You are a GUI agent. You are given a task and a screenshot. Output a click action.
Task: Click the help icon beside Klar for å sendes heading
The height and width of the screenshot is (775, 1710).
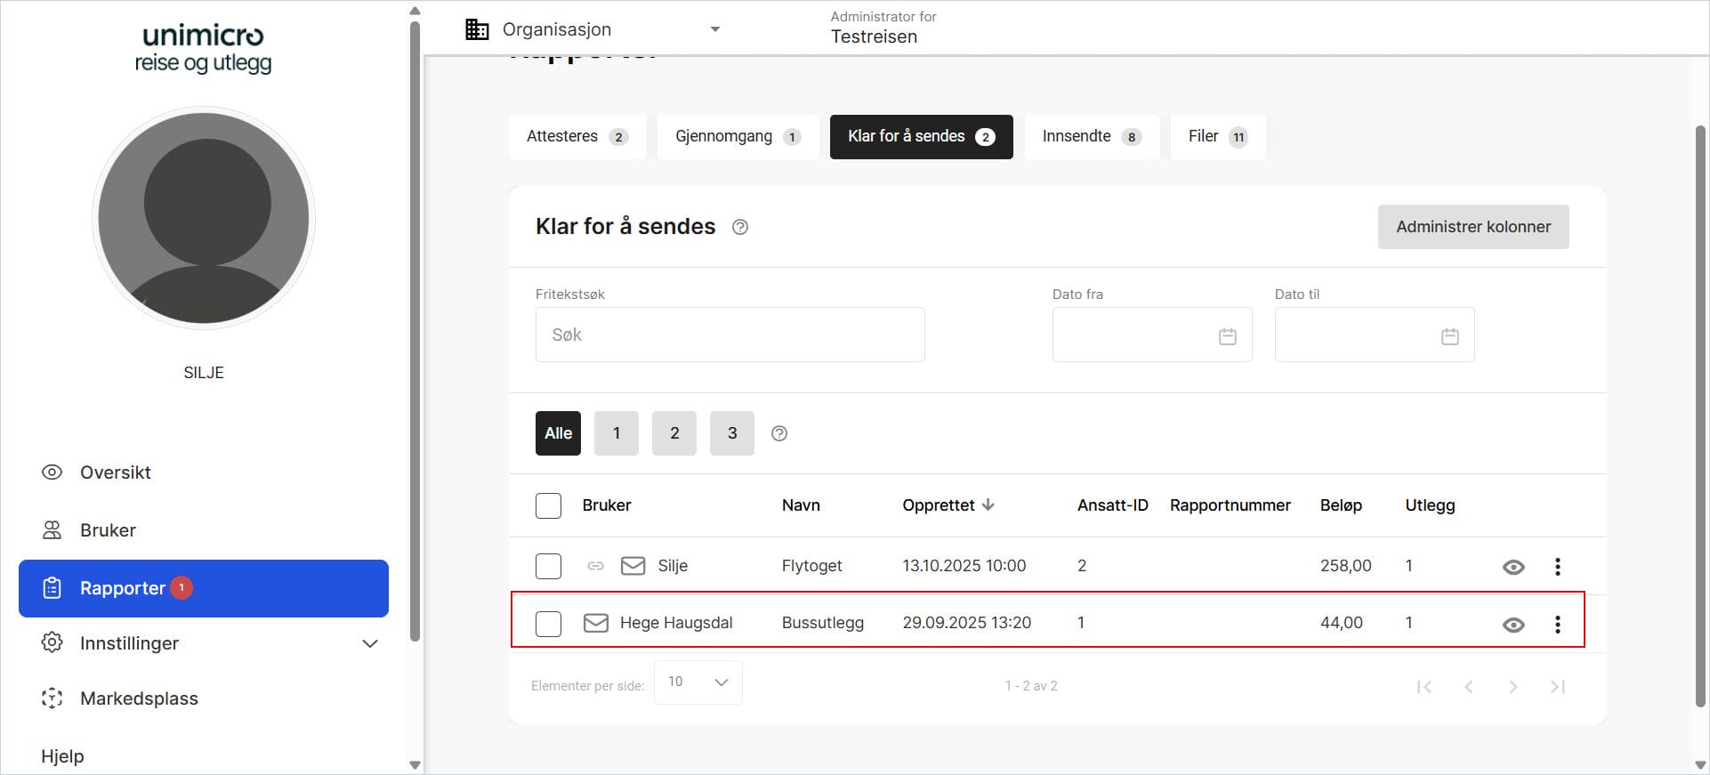coord(739,227)
